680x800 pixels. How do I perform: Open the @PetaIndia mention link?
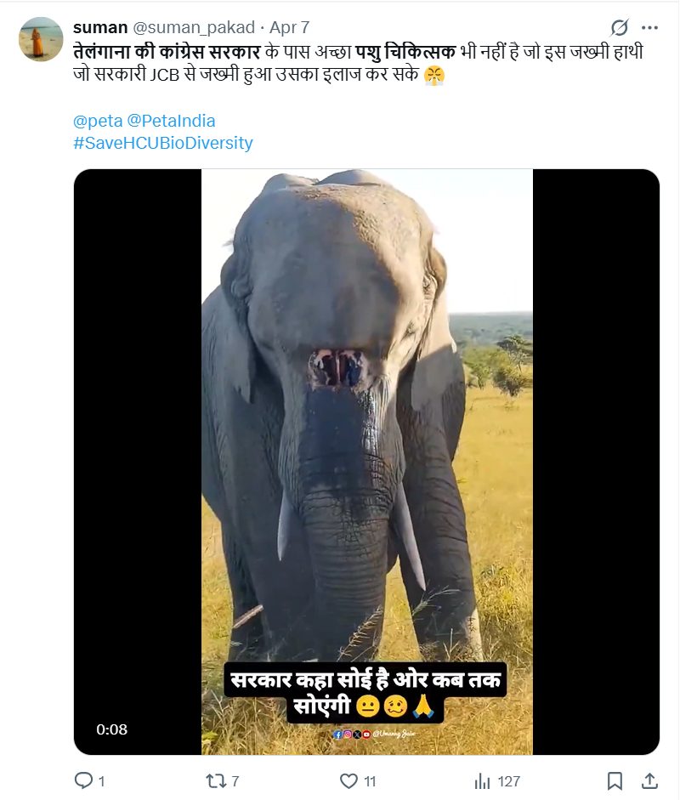coord(171,121)
